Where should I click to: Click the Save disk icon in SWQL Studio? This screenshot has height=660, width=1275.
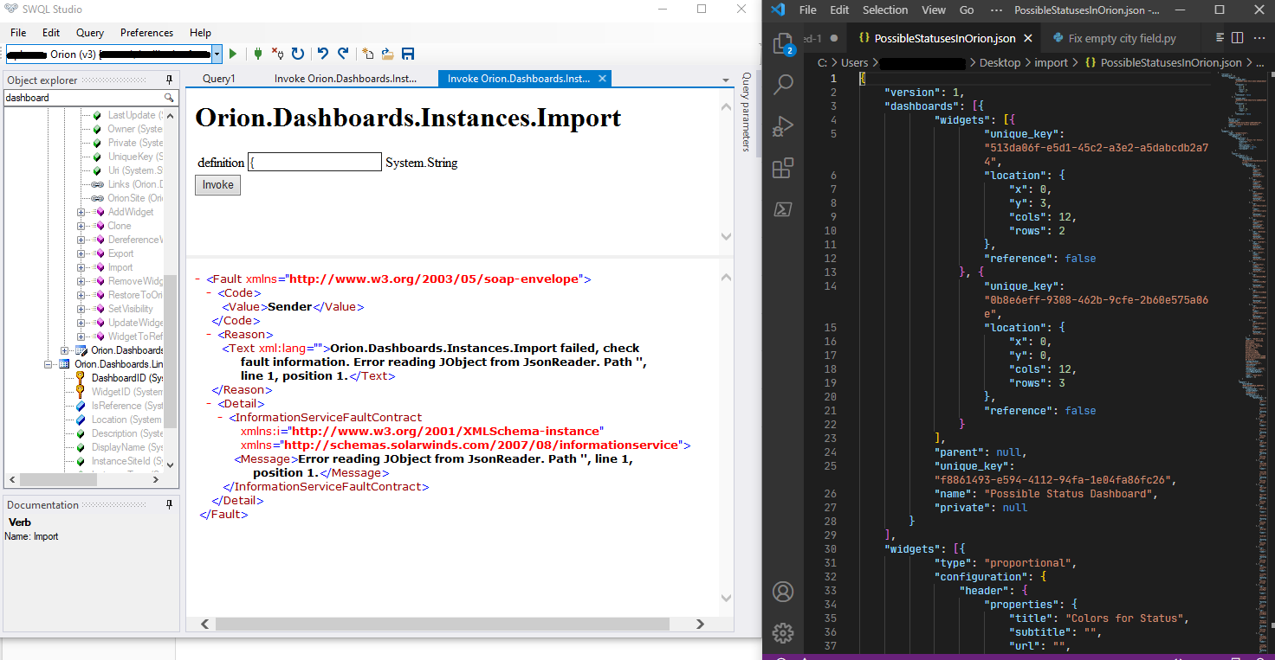[408, 54]
